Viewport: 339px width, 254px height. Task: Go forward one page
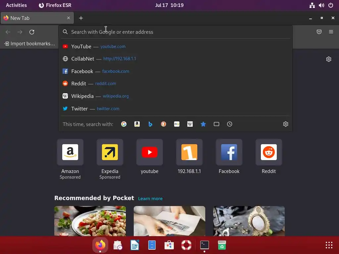click(x=20, y=32)
